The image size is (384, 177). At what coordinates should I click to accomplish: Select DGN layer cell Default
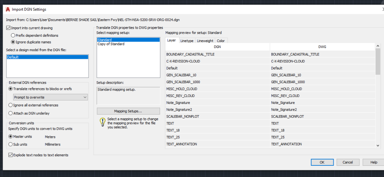(x=217, y=68)
